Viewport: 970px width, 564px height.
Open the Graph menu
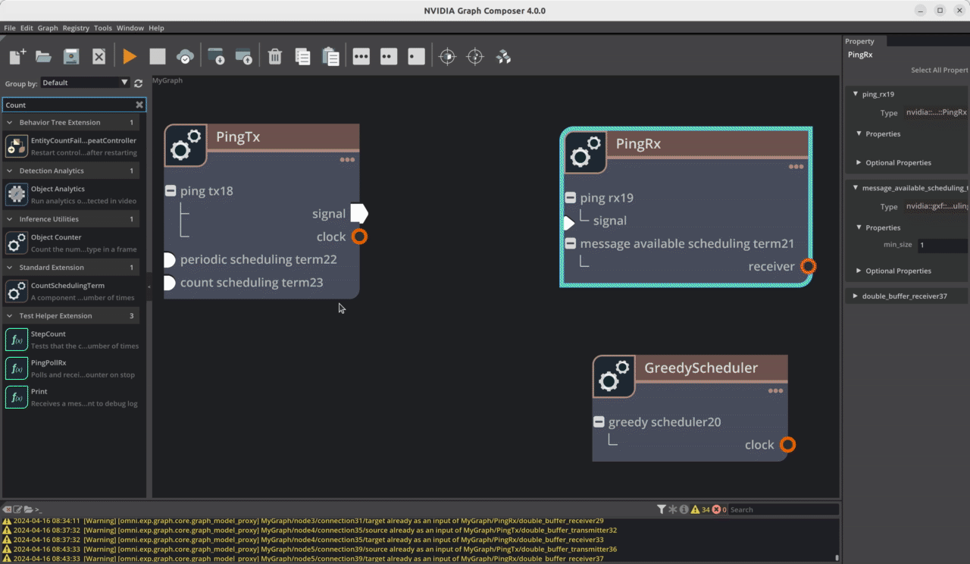(48, 28)
